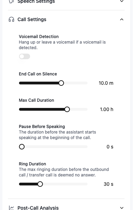The height and width of the screenshot is (210, 138).
Task: Select the Speech Settings section title
Action: pyautogui.click(x=36, y=1)
